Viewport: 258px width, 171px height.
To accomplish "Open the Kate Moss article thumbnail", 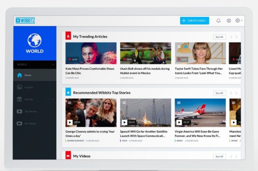I will pos(91,53).
